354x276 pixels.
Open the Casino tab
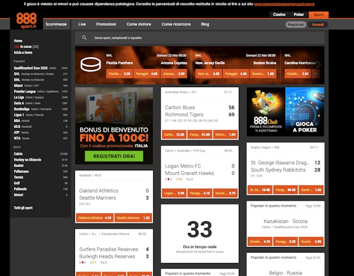[x=279, y=15]
